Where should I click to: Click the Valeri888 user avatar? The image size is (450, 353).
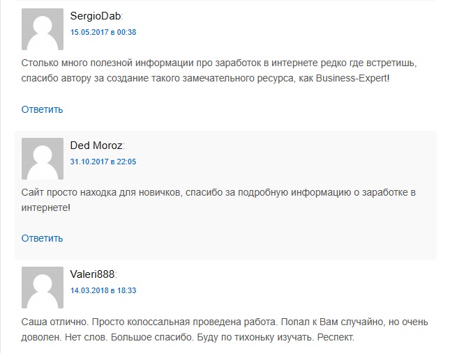pos(43,288)
